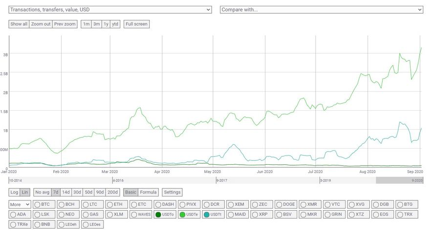Expand the 'Compare with...' dropdown
This screenshot has height=234, width=434.
[322, 10]
